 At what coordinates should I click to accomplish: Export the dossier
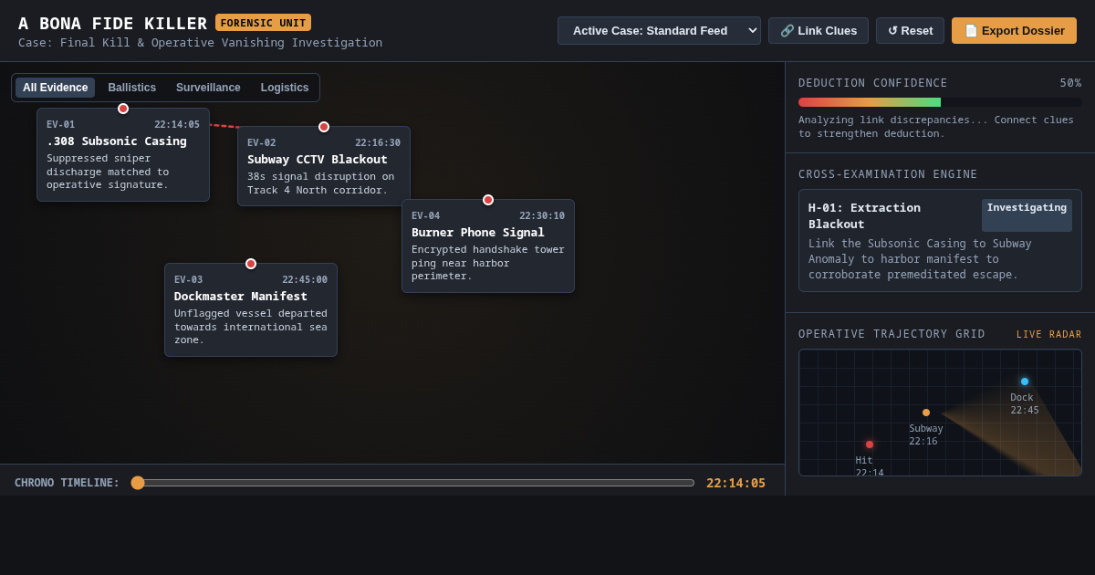tap(1014, 30)
